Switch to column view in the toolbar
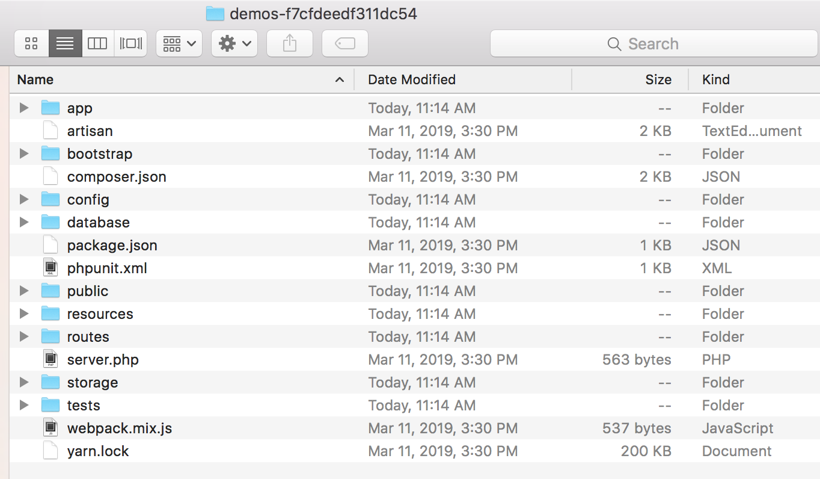The height and width of the screenshot is (479, 820). coord(97,43)
